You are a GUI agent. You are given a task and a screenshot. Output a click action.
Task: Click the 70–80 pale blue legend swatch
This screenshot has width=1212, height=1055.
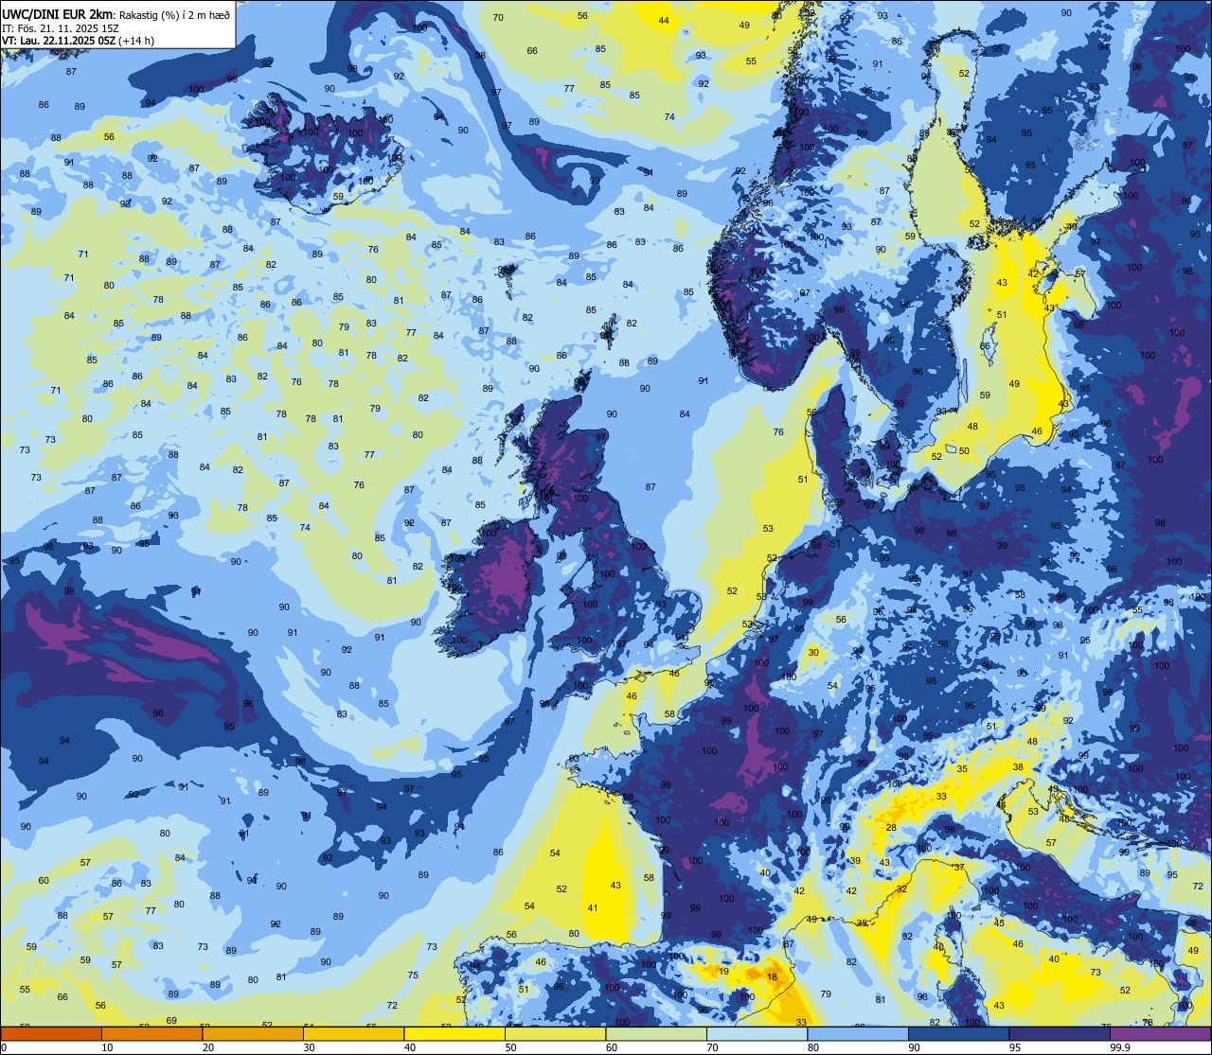coord(757,1033)
